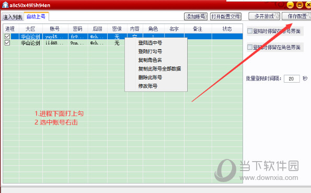The height and width of the screenshot is (193, 311).
Task: Click the 大区 column header
Action: [31, 29]
